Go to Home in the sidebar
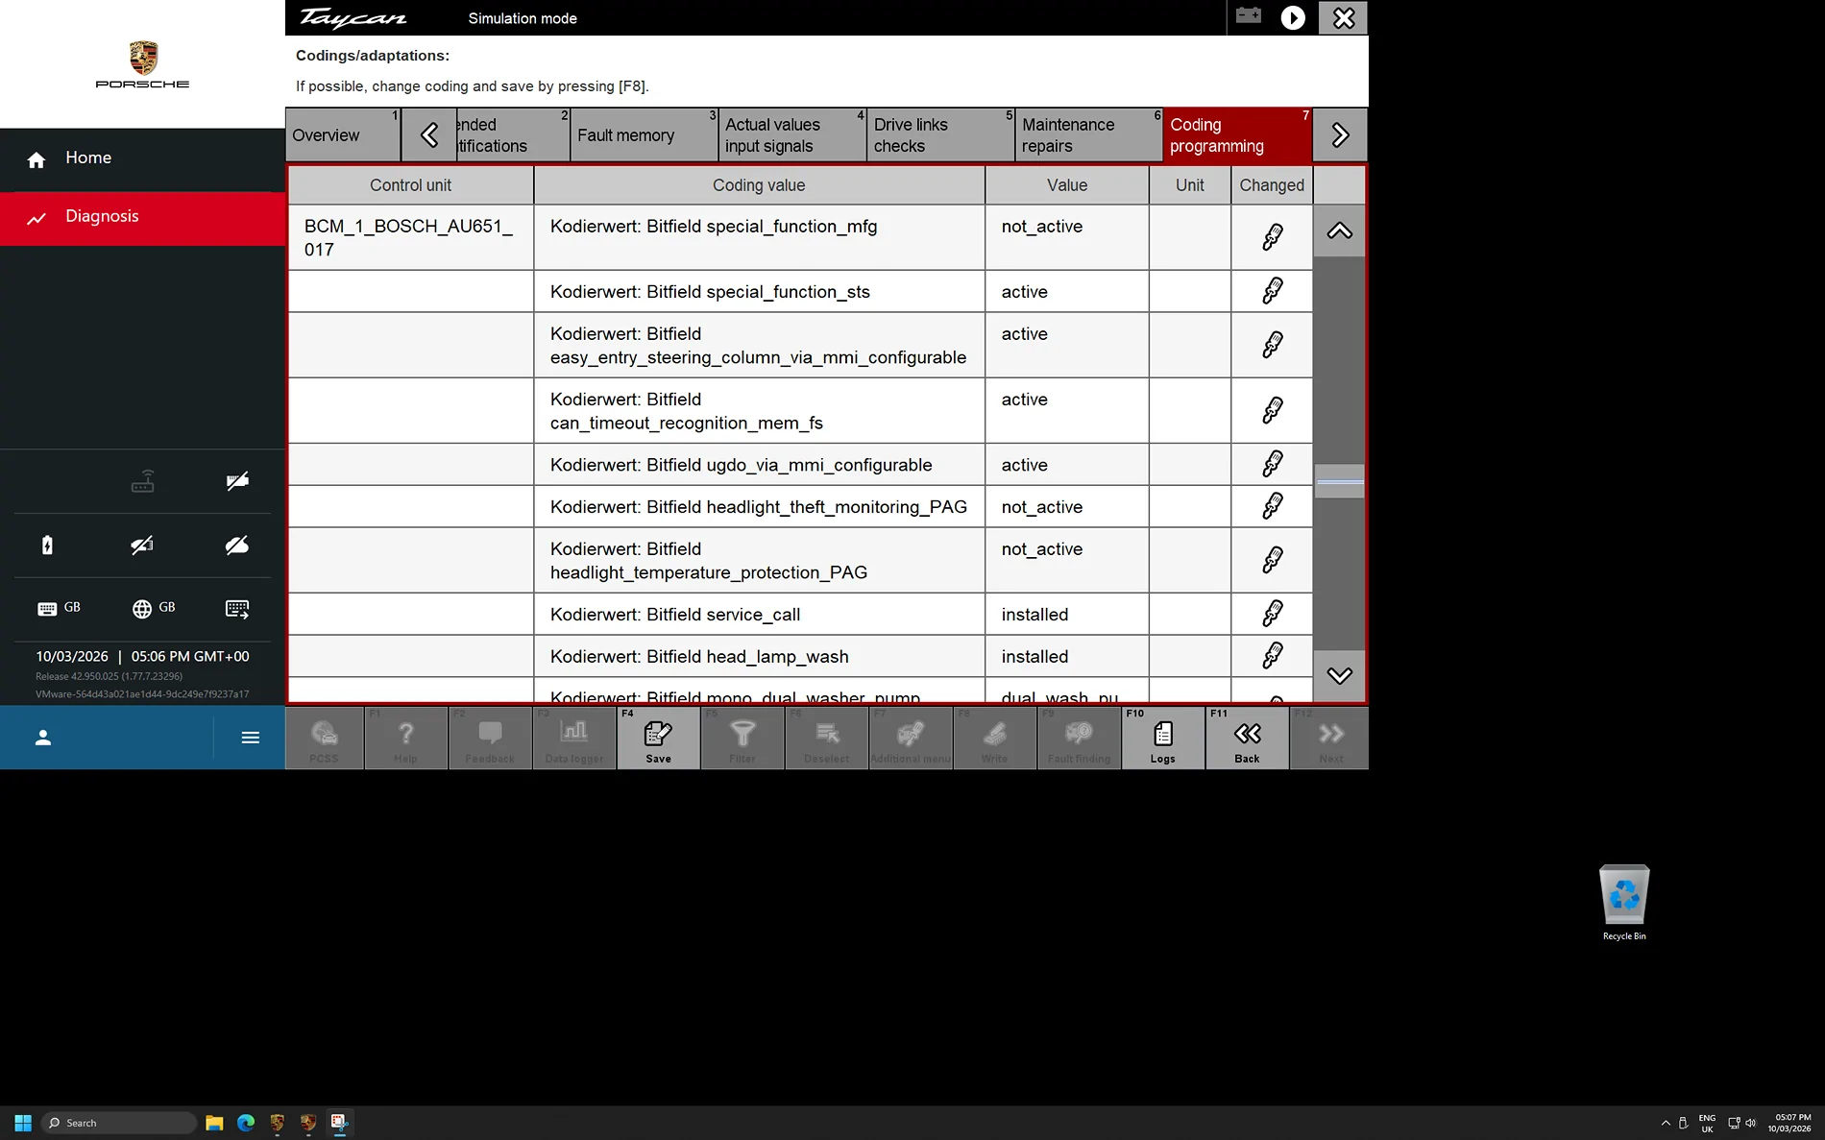Viewport: 1825px width, 1140px height. click(x=142, y=158)
